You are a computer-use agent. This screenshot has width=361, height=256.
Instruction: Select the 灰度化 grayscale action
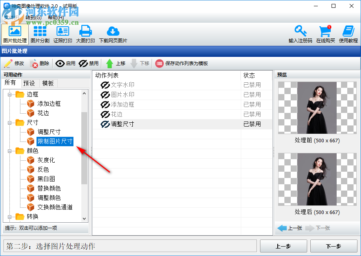[x=46, y=160]
